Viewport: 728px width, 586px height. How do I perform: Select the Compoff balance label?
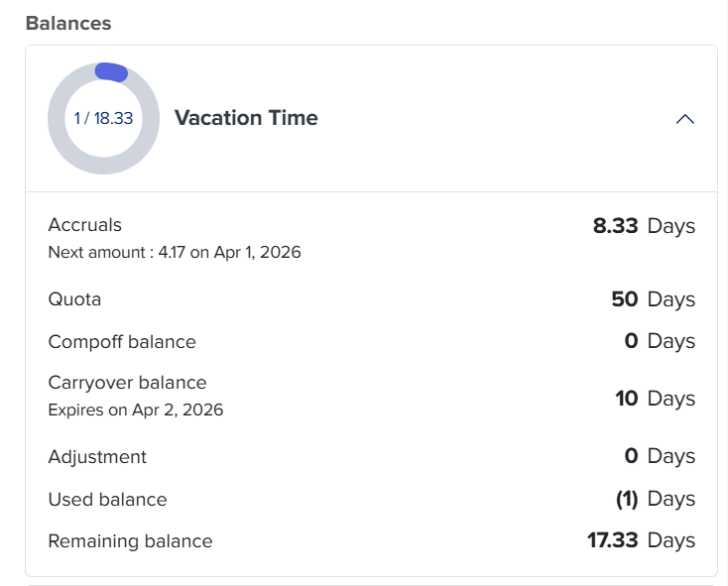tap(122, 341)
